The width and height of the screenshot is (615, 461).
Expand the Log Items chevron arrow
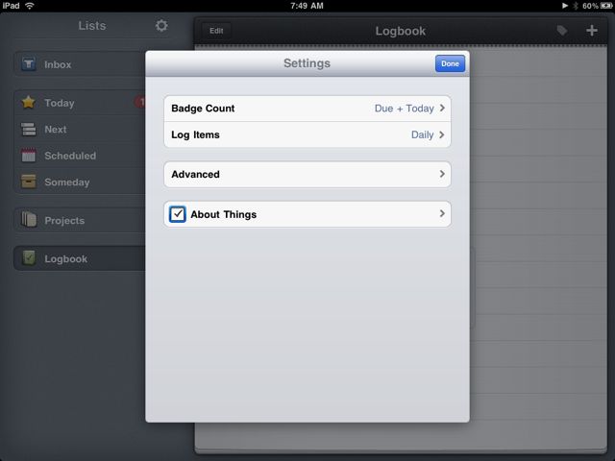click(442, 134)
